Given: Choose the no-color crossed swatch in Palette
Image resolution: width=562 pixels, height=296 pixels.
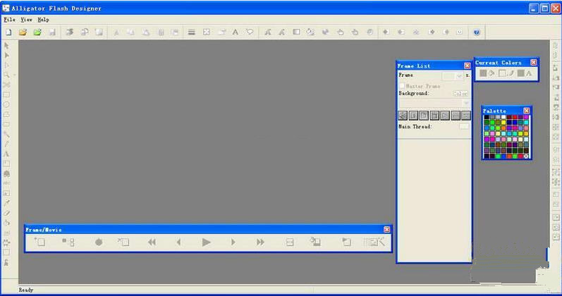Looking at the screenshot, I should tap(526, 156).
